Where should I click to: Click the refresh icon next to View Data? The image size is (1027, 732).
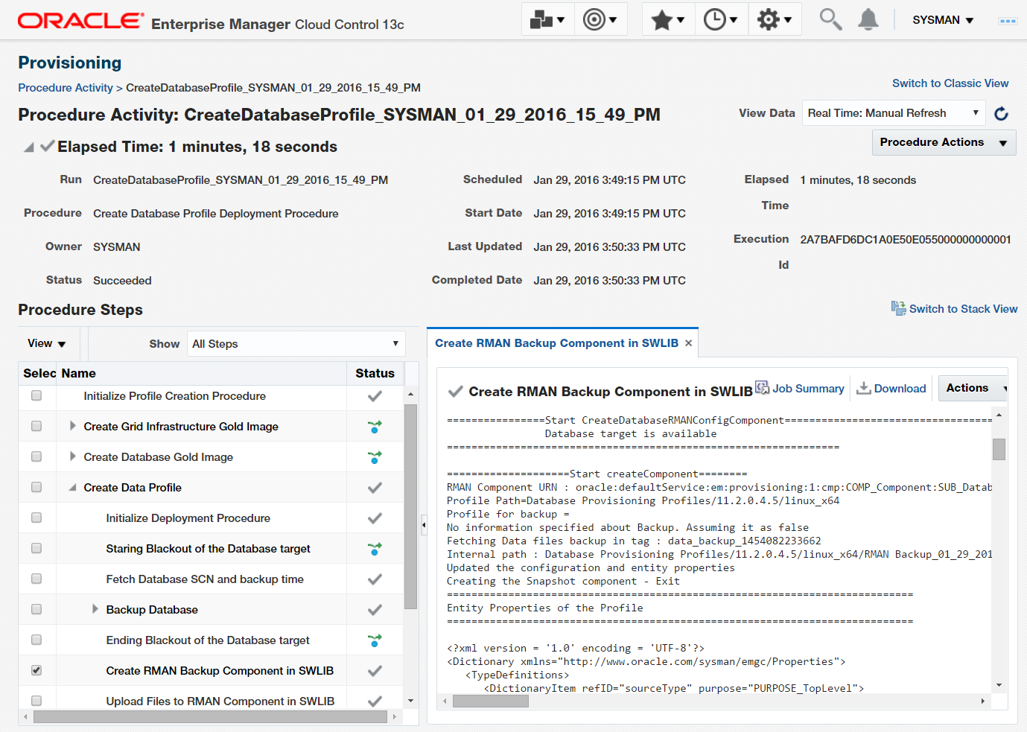1002,113
